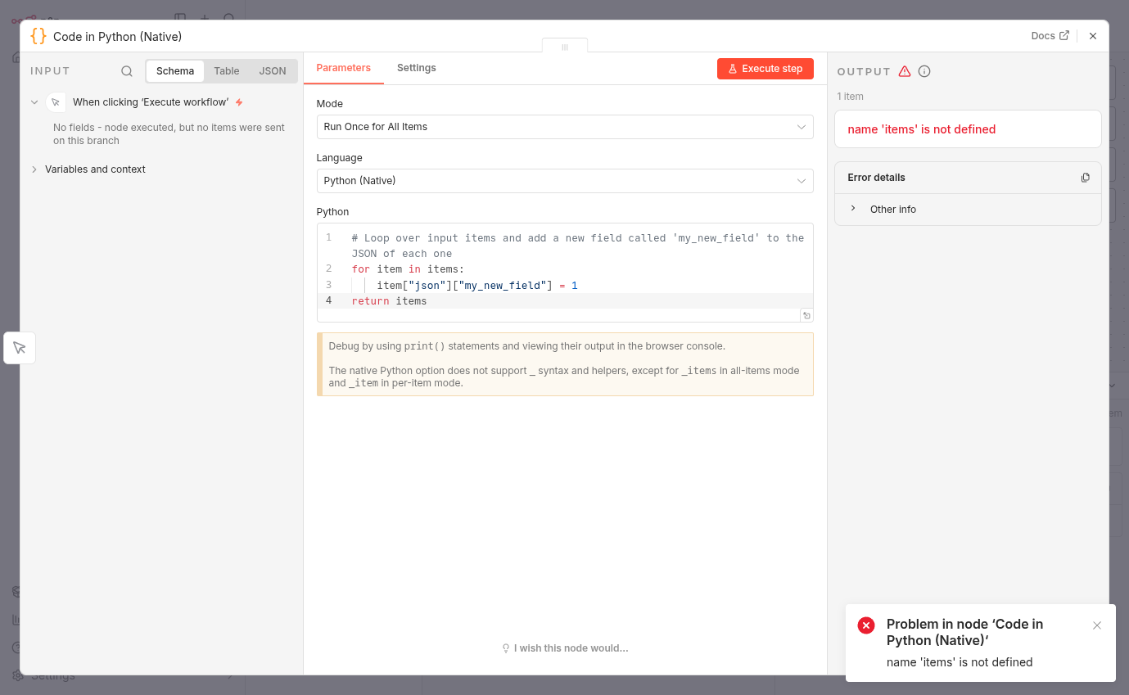This screenshot has width=1129, height=695.
Task: Copy error details using the copy icon
Action: [1085, 178]
